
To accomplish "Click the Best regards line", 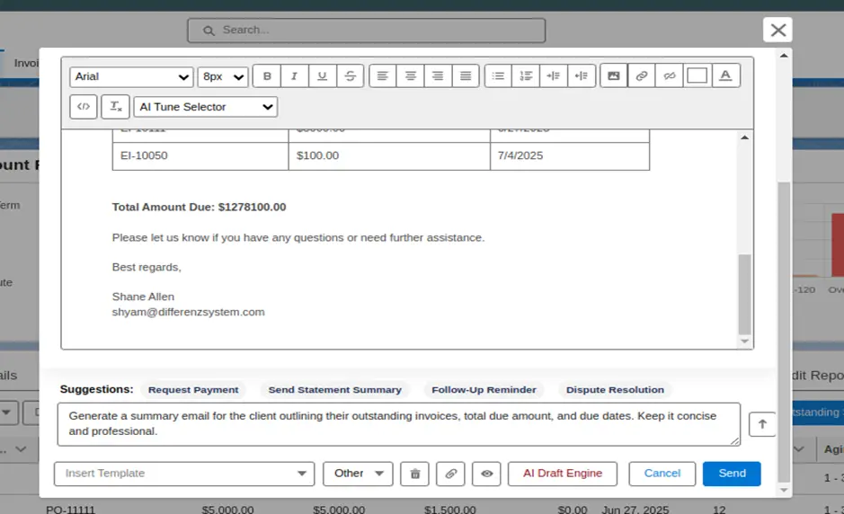I will point(147,268).
